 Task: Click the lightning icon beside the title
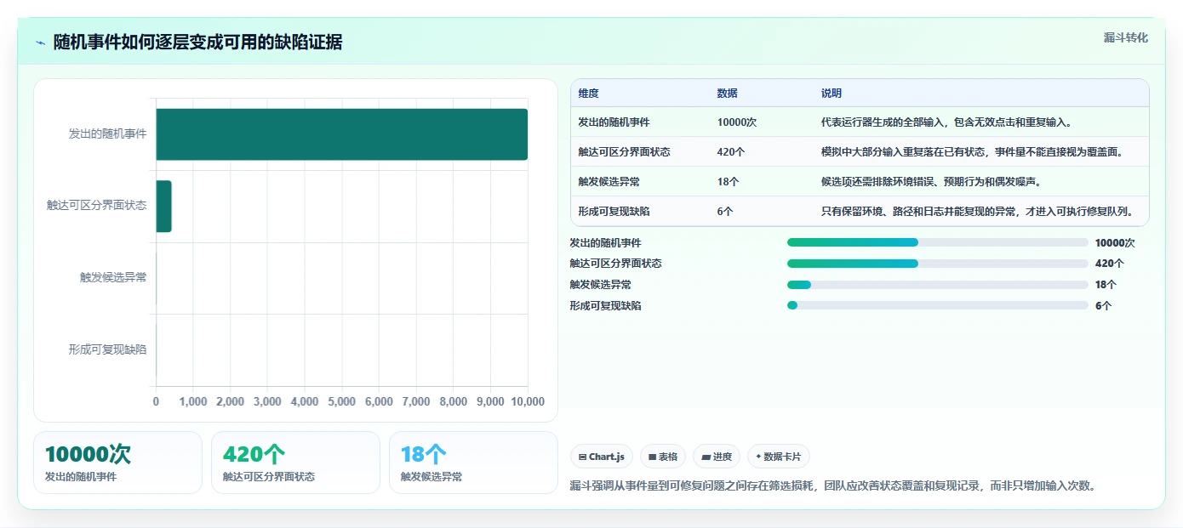pyautogui.click(x=41, y=43)
